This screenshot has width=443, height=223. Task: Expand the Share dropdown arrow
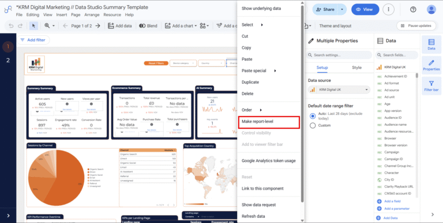[x=342, y=9]
